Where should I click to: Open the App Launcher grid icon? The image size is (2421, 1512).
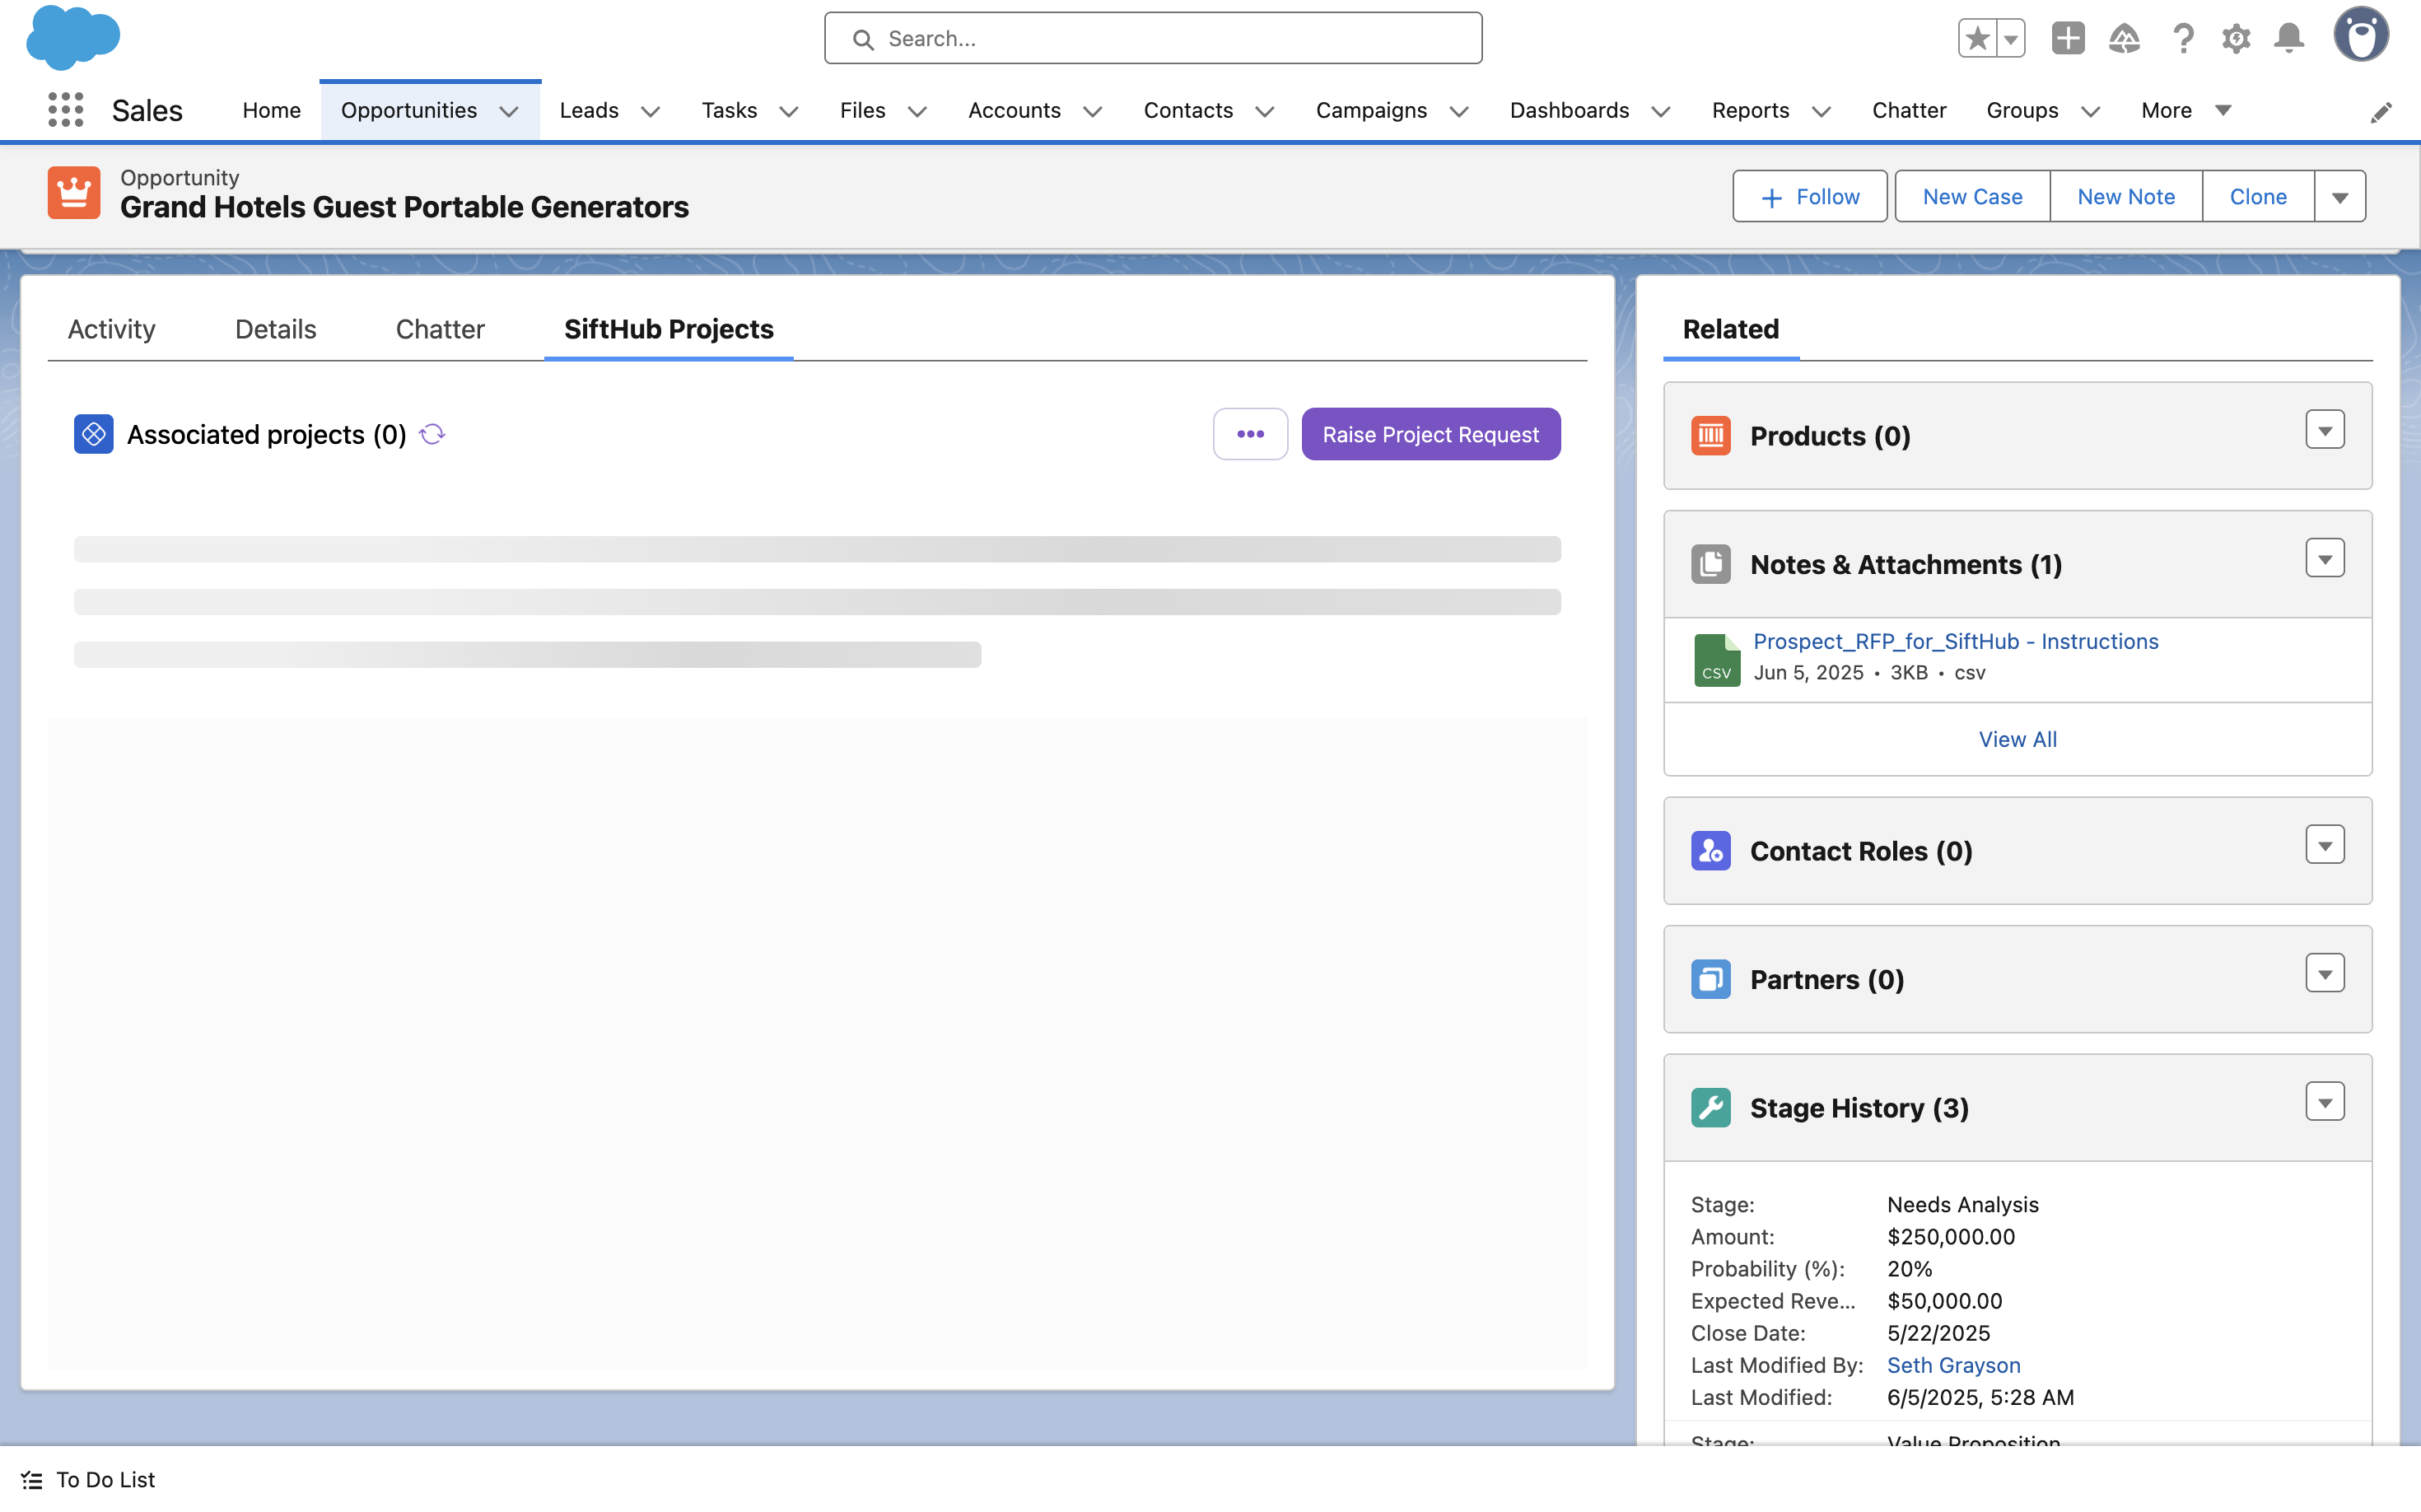coord(65,110)
